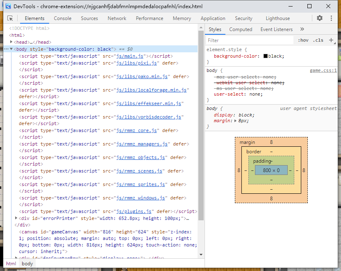
Task: Click the user-select: none declaration
Action: (238, 94)
